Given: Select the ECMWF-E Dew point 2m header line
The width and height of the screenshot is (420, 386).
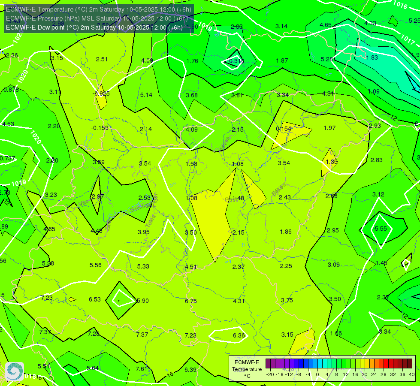Looking at the screenshot, I should point(94,27).
